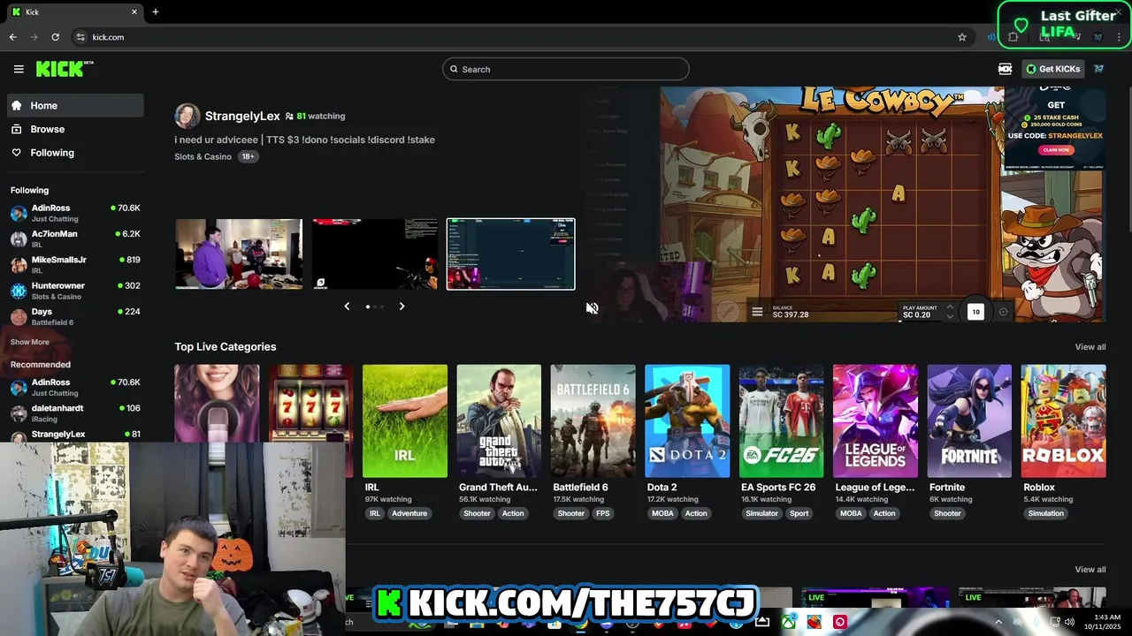The image size is (1132, 636).
Task: Open the Dota 2 category card
Action: coord(687,420)
